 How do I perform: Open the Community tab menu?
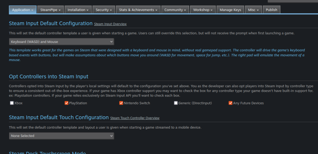pos(175,10)
